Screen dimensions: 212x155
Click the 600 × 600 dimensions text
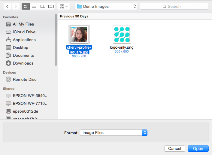pos(122,51)
